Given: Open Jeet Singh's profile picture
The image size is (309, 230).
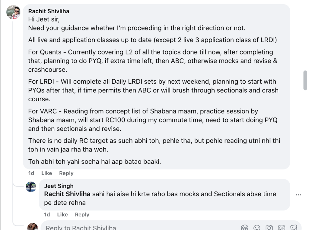Looking at the screenshot, I should [x=31, y=187].
